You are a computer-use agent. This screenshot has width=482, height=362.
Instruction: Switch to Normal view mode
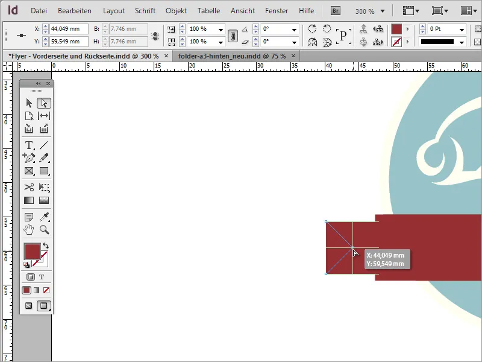point(28,306)
